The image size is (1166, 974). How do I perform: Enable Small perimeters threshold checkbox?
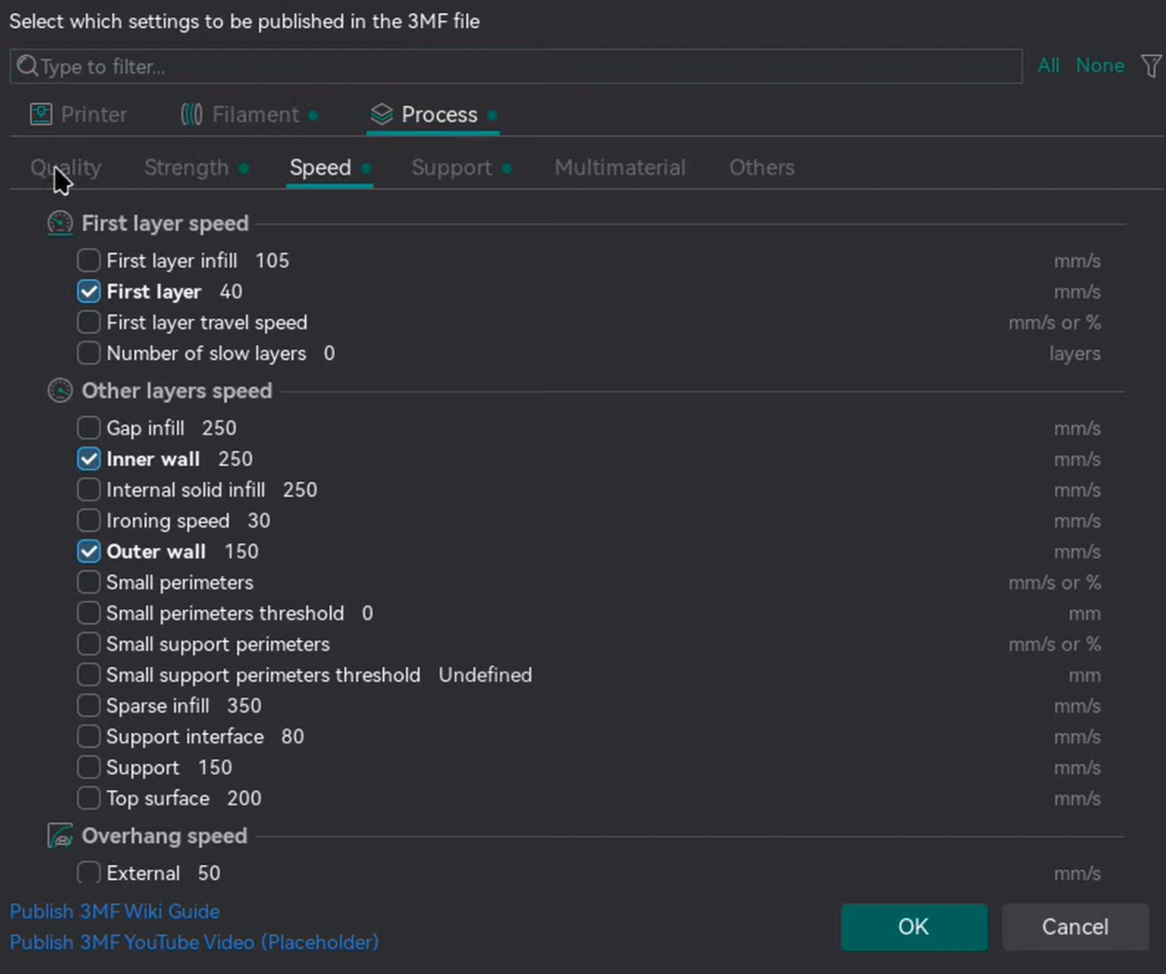88,613
